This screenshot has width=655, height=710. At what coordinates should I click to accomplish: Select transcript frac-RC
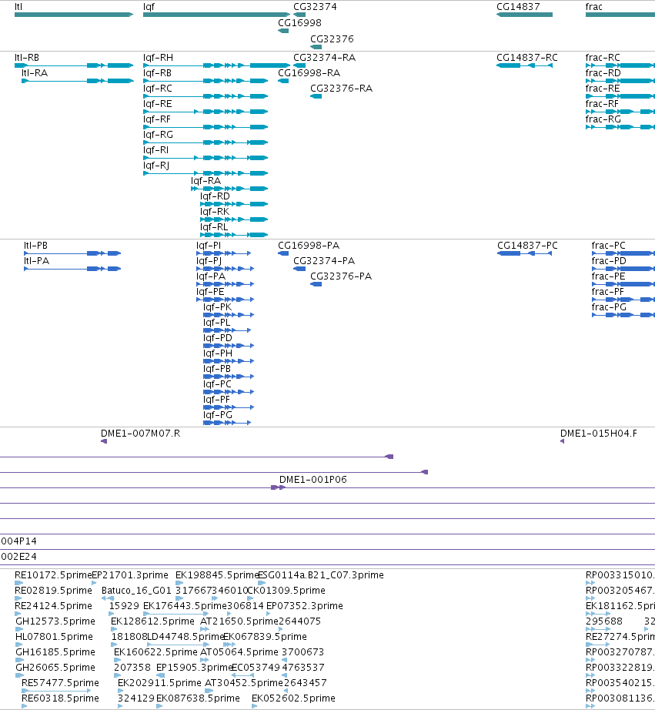pos(620,65)
